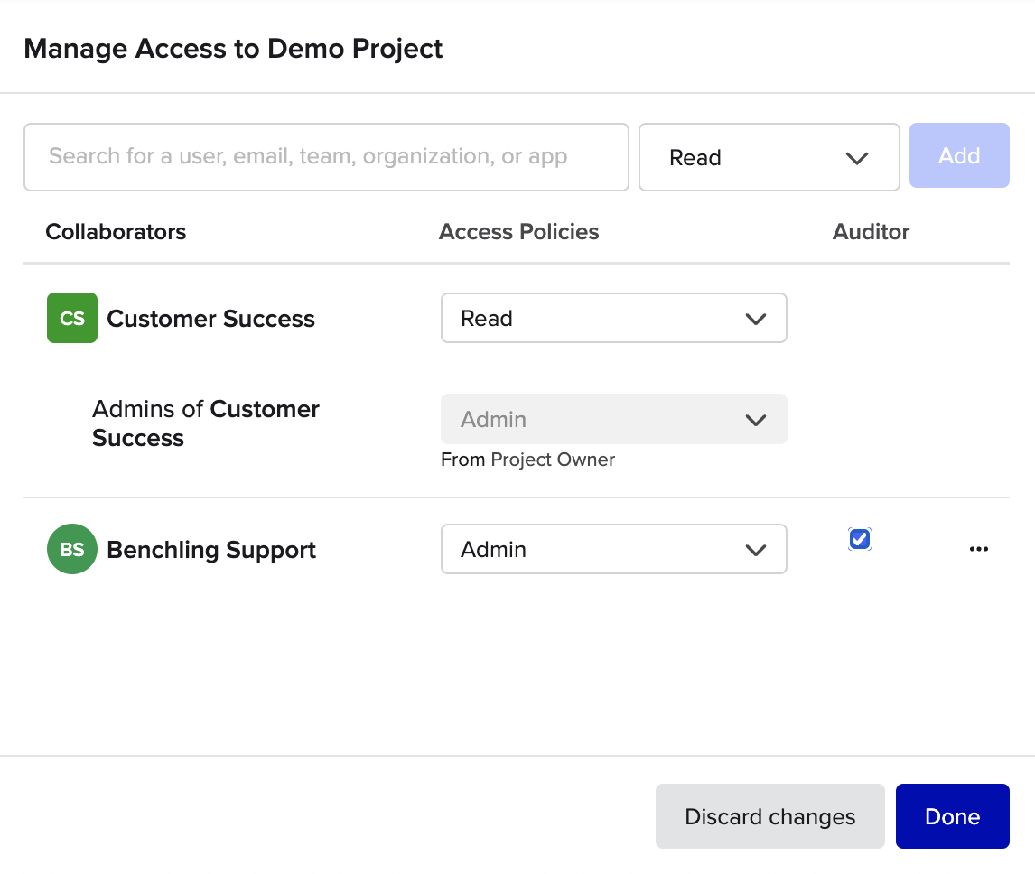Click the Add button
Screen dimensions: 1035x874
[x=958, y=156]
